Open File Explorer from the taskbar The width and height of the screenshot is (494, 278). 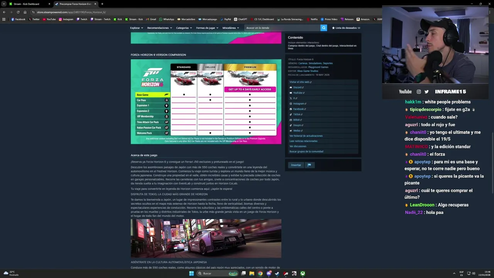pyautogui.click(x=252, y=273)
